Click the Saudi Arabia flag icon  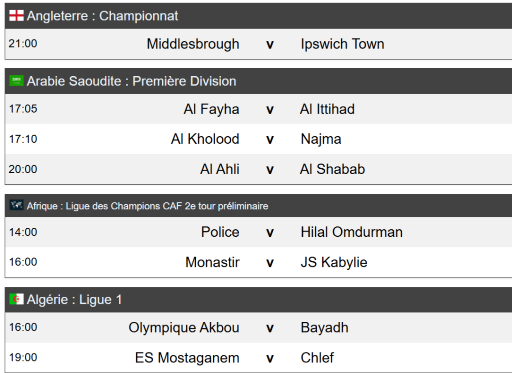[x=16, y=81]
